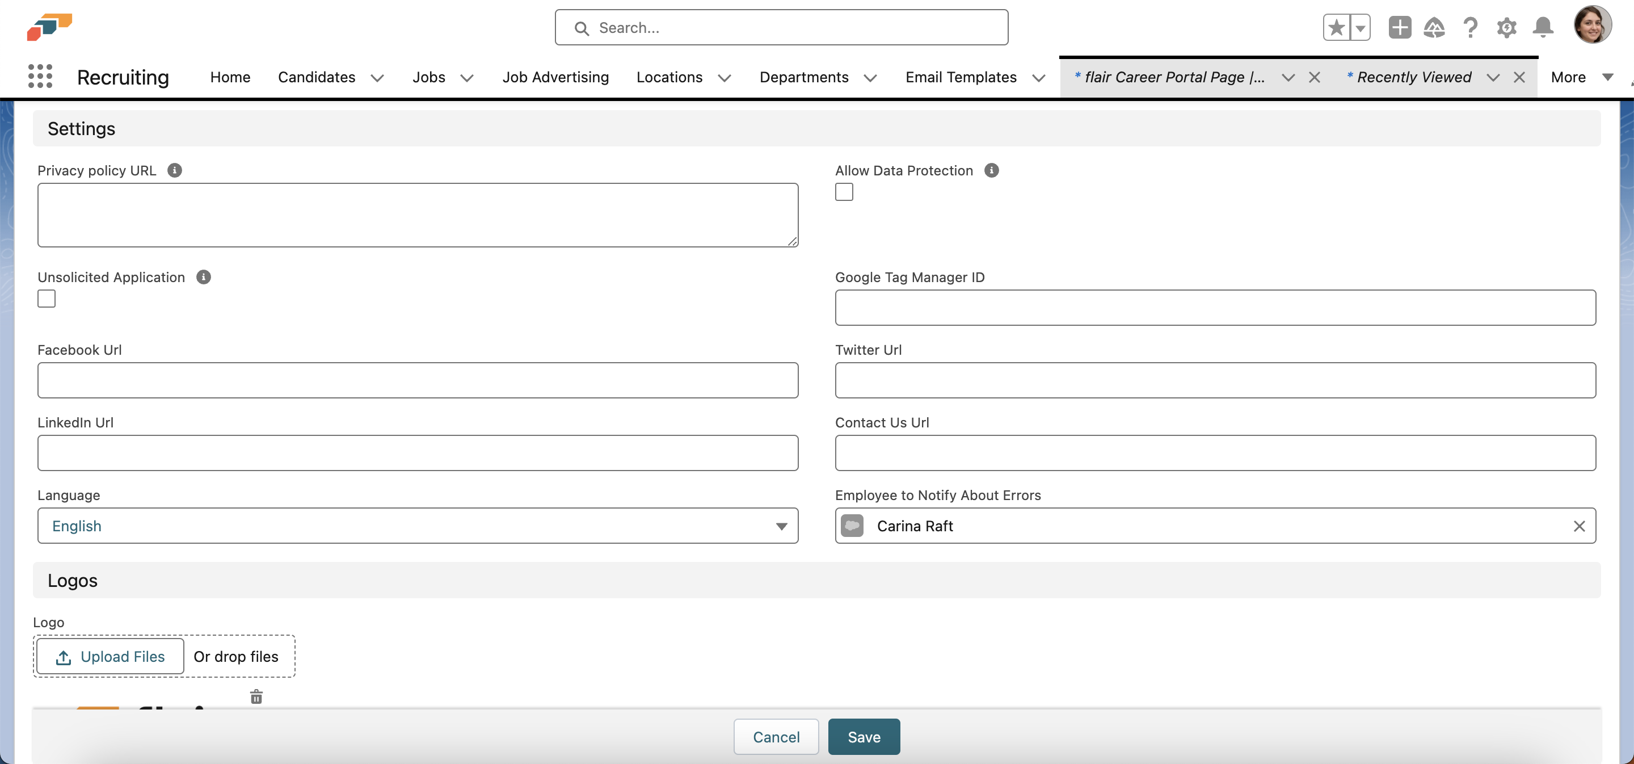Click the Save button
This screenshot has height=764, width=1634.
click(864, 737)
